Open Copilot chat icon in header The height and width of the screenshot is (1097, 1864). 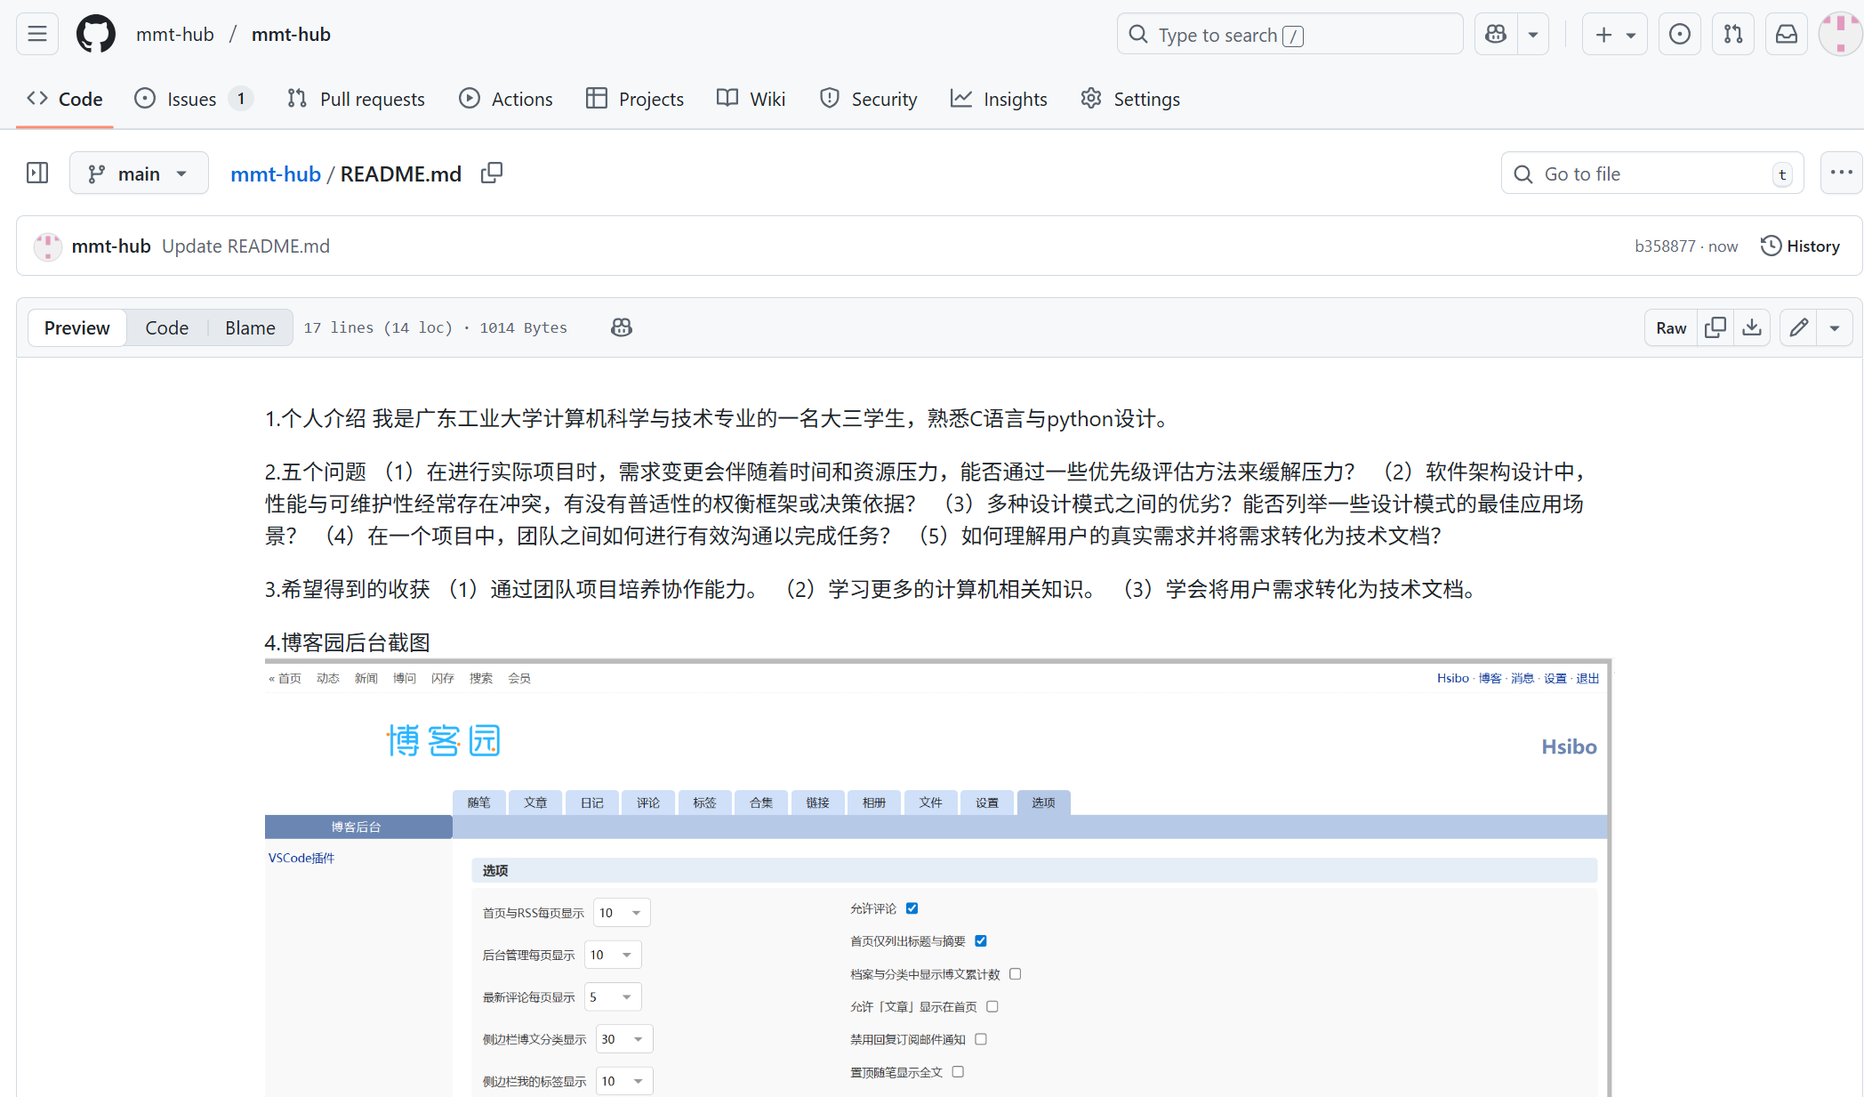pyautogui.click(x=1497, y=35)
